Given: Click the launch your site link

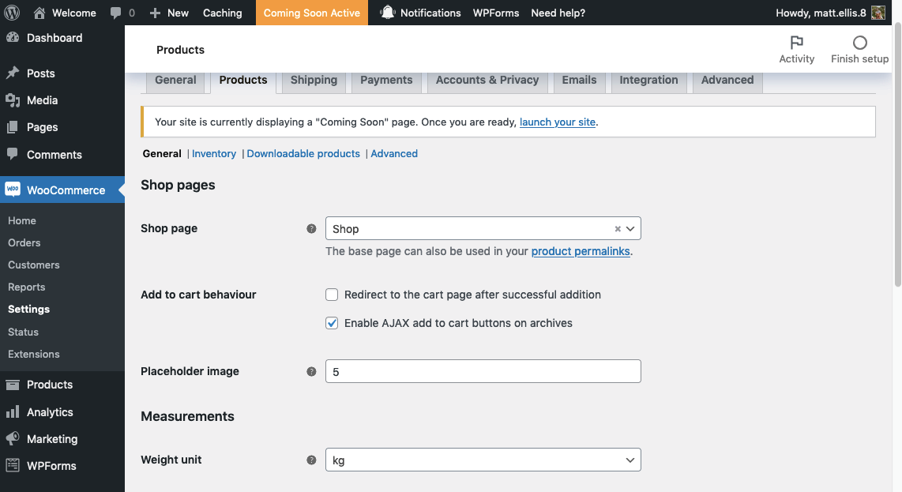Looking at the screenshot, I should (557, 122).
